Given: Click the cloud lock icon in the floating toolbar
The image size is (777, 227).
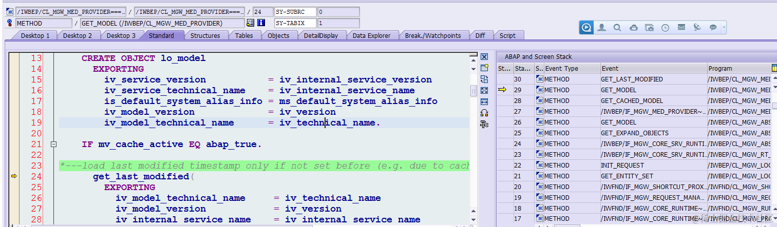Looking at the screenshot, I should tap(633, 28).
